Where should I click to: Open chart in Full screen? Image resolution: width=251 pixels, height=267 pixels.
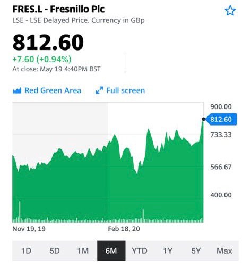(x=120, y=90)
